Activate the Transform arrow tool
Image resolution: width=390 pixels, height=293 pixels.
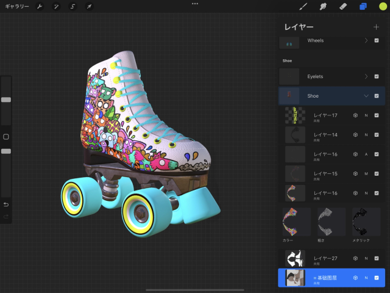coord(89,6)
